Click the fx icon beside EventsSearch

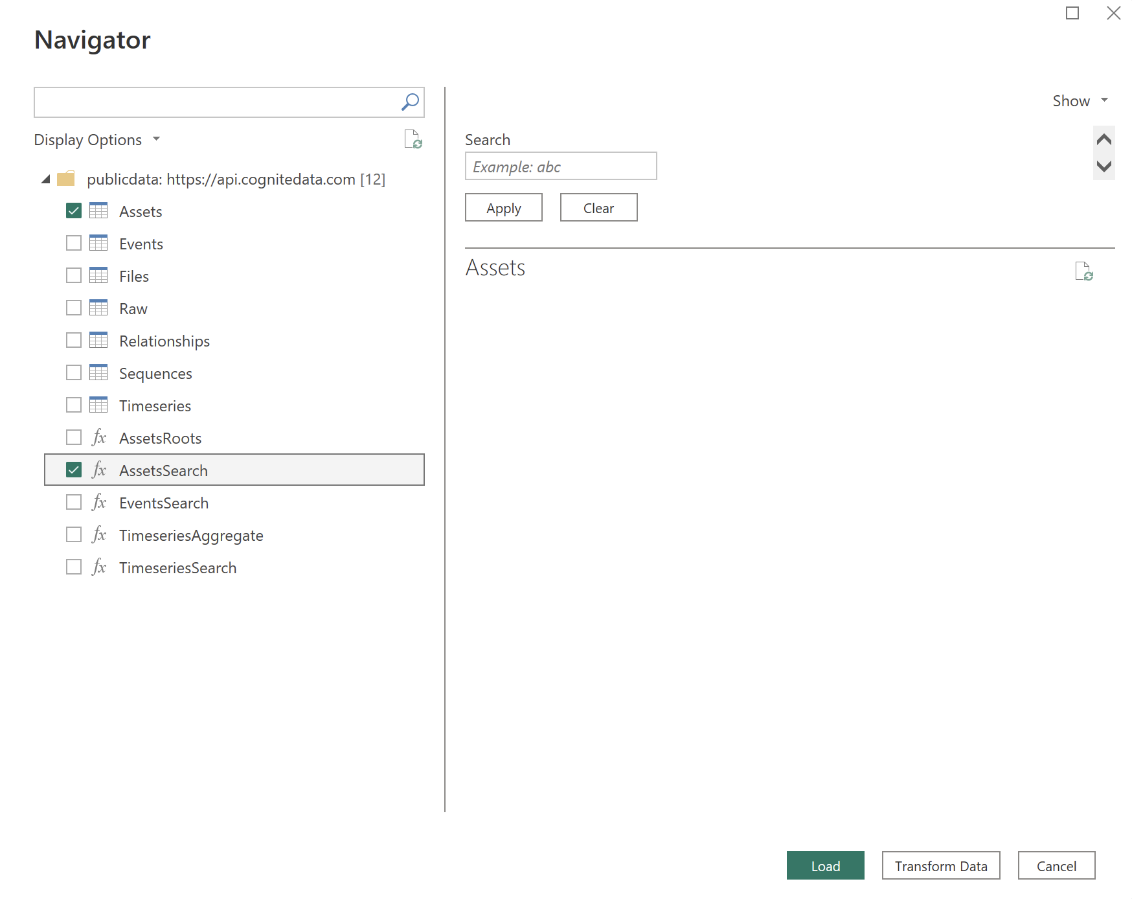coord(98,503)
